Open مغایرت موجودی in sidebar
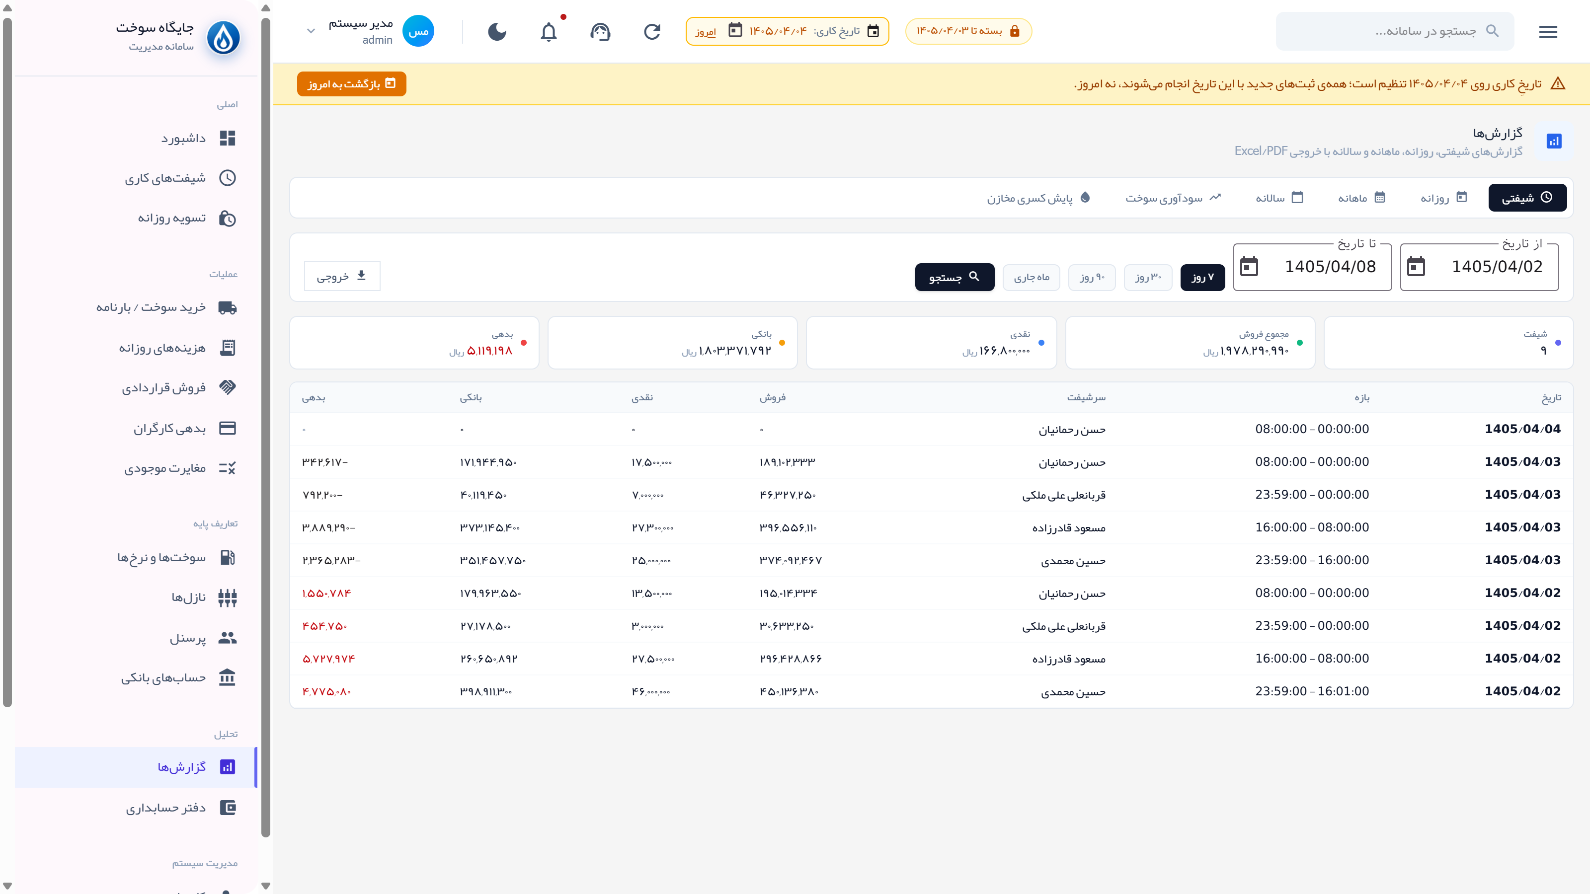 (x=136, y=468)
